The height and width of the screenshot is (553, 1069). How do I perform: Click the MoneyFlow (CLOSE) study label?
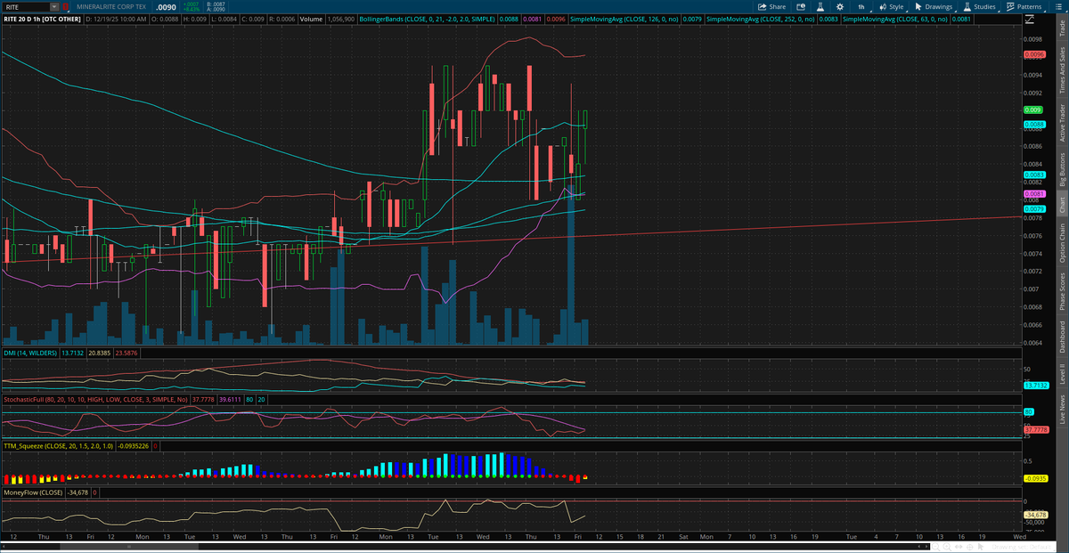(33, 492)
